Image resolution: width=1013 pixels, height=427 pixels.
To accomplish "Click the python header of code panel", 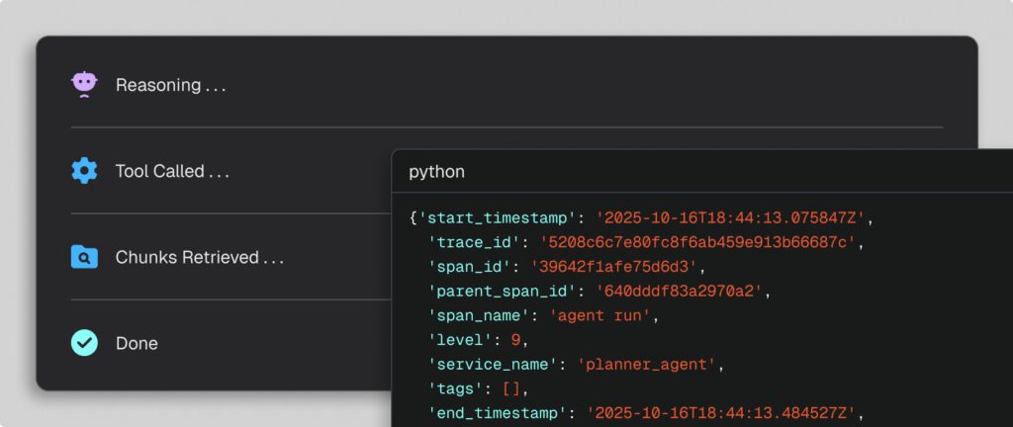I will tap(437, 172).
